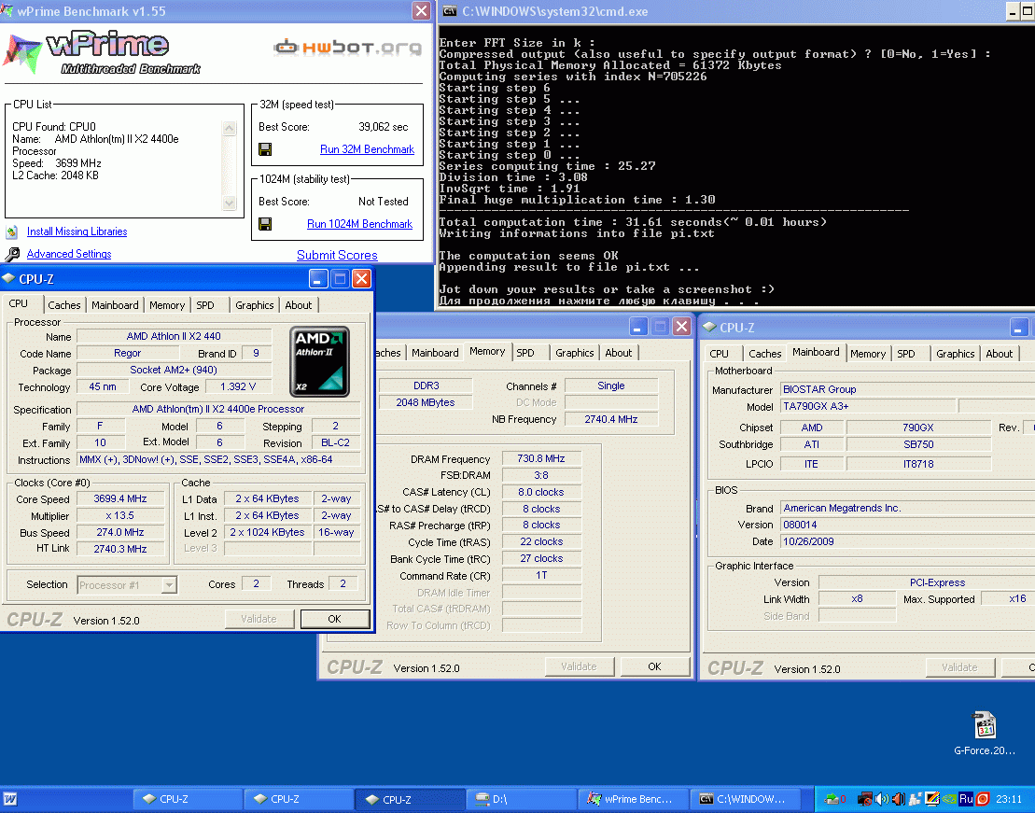Viewport: 1035px width, 813px height.
Task: Open the Processor #1 selection dropdown
Action: 170,585
